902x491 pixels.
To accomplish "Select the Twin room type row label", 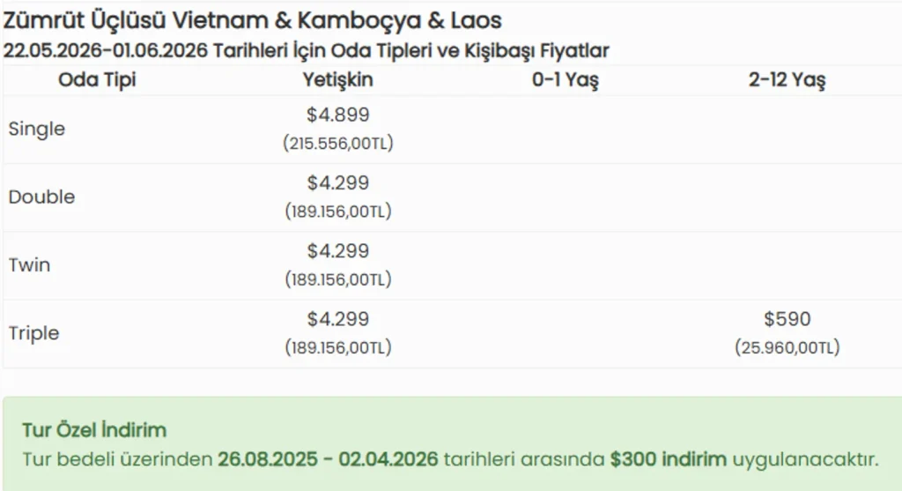I will [29, 264].
